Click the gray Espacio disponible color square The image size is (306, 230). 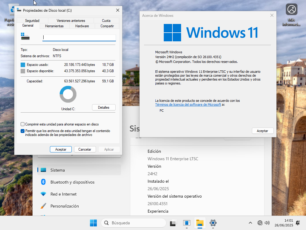click(23, 71)
